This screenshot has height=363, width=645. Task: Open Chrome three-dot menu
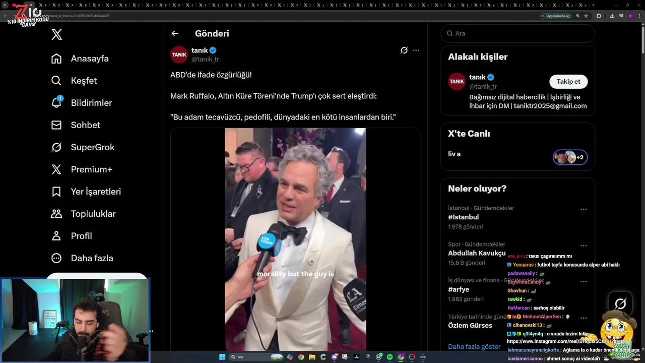tap(639, 16)
